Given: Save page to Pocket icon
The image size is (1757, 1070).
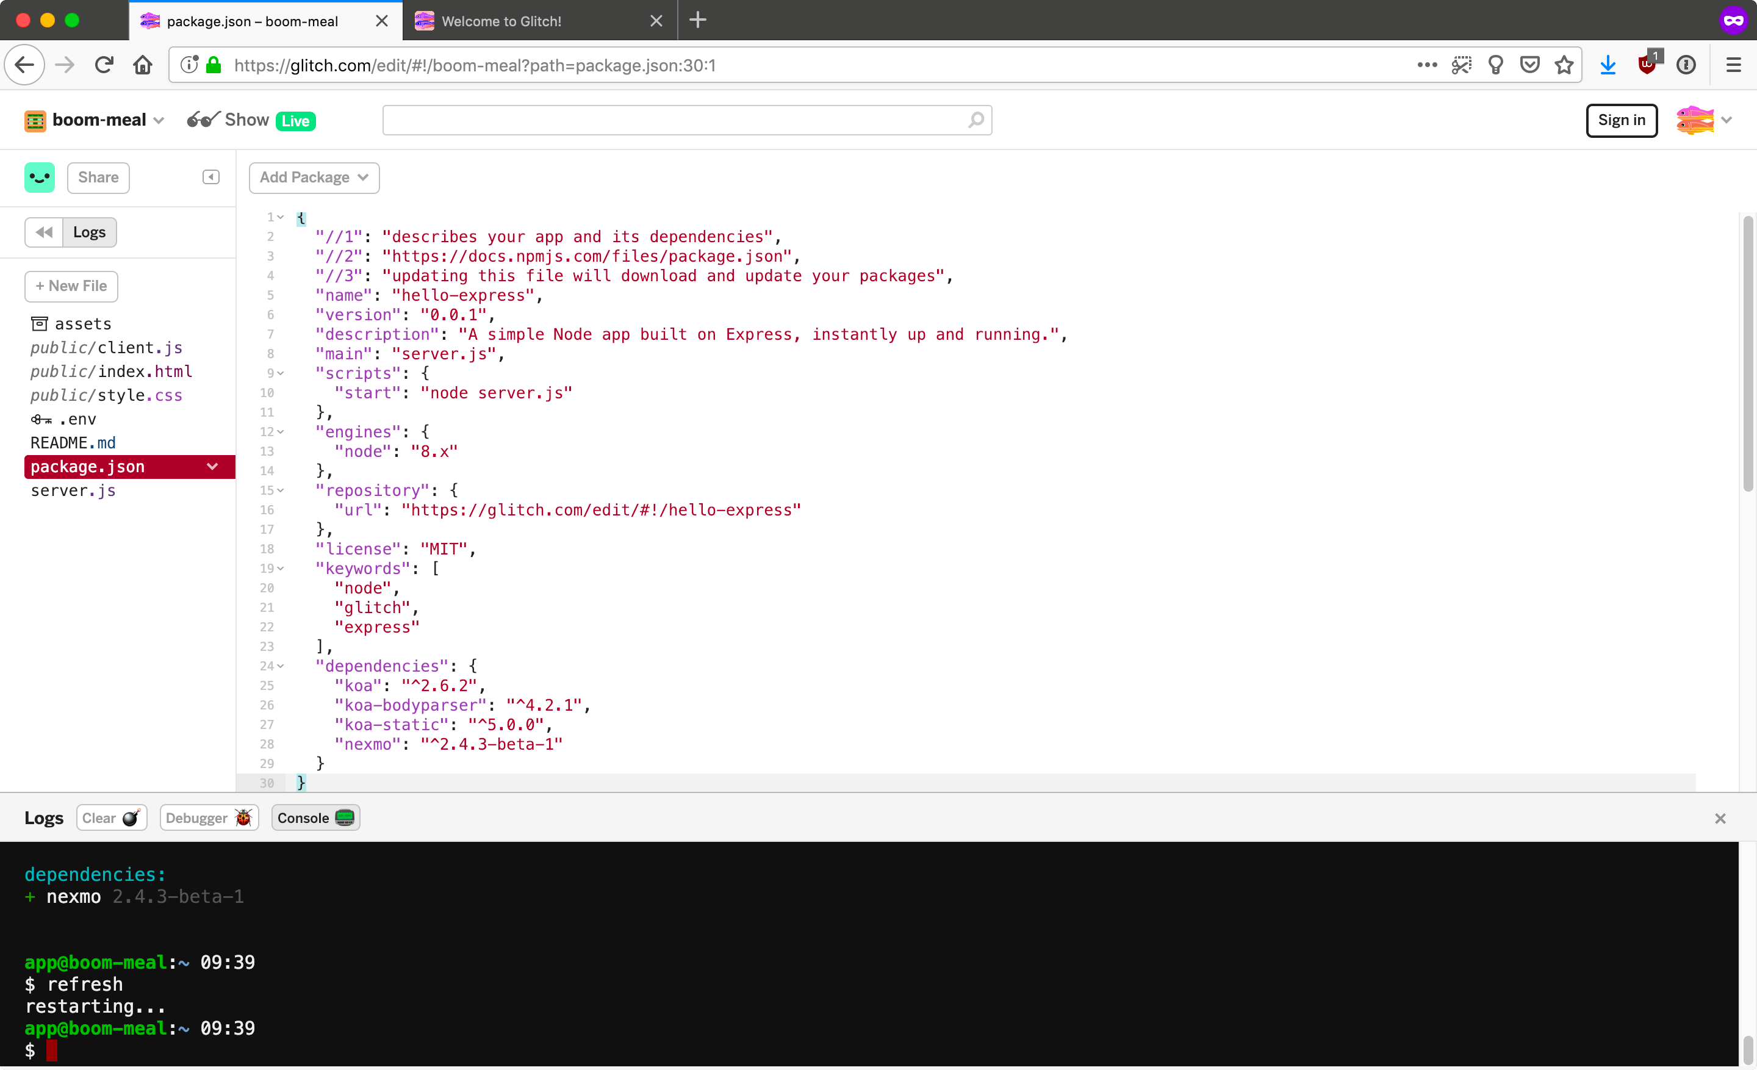Looking at the screenshot, I should (x=1529, y=66).
